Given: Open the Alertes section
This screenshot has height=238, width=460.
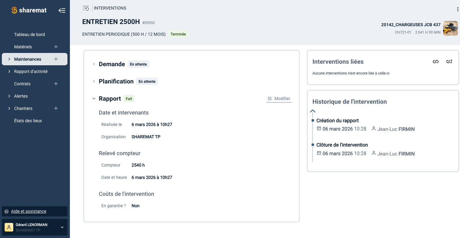Looking at the screenshot, I should point(21,96).
